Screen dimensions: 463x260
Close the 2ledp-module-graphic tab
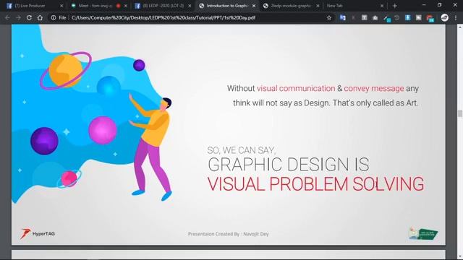click(318, 6)
